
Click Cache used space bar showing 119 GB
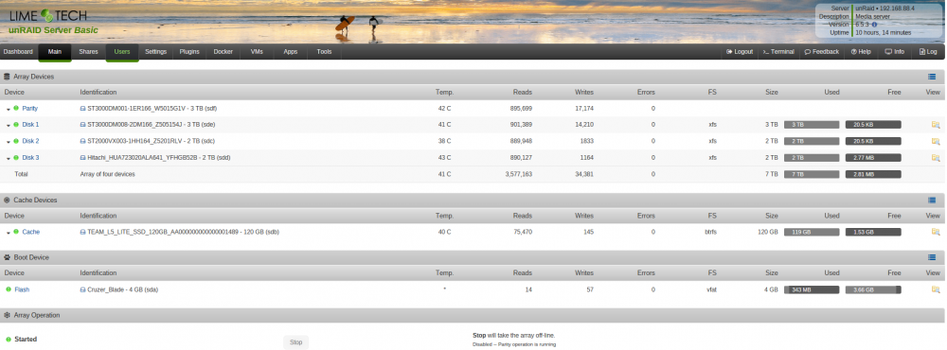tap(812, 232)
